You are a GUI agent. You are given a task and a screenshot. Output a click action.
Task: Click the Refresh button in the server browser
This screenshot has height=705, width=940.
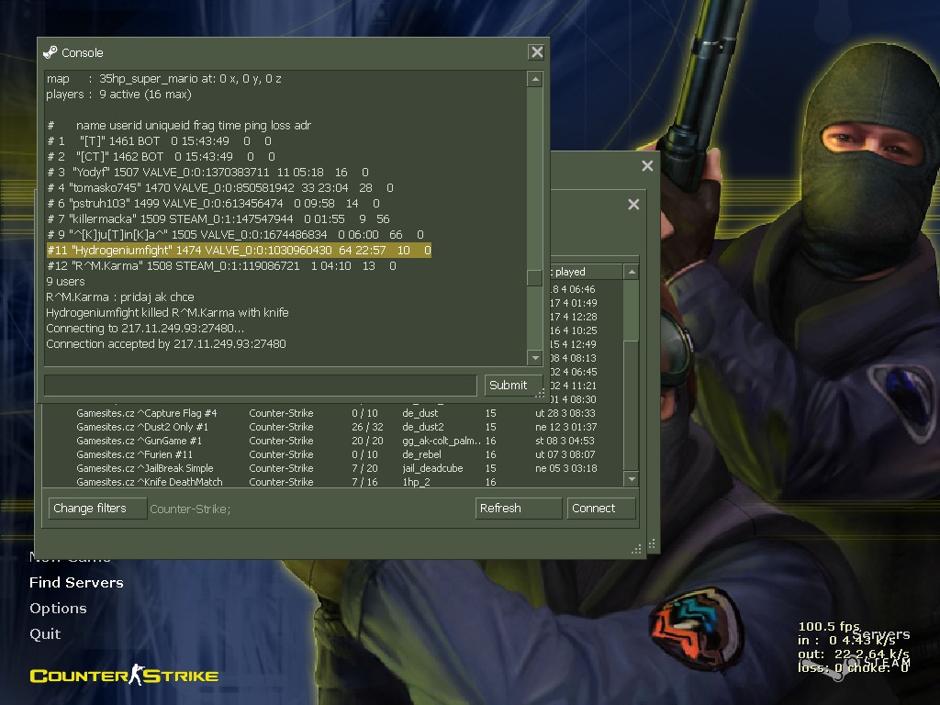[x=519, y=509]
